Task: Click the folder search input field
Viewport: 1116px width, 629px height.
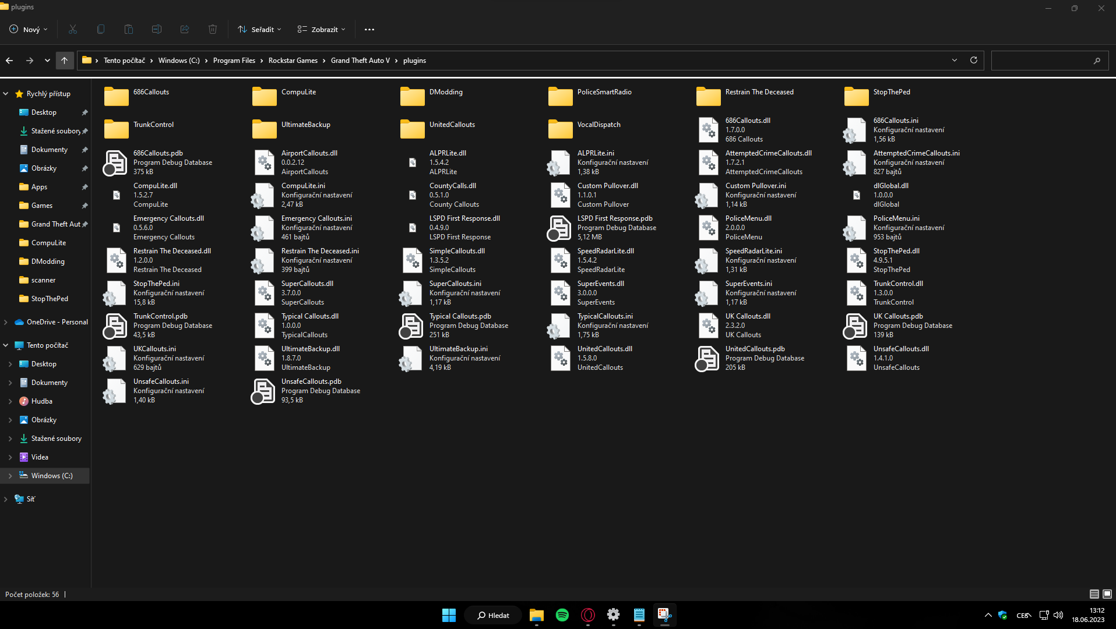Action: pos(1041,61)
